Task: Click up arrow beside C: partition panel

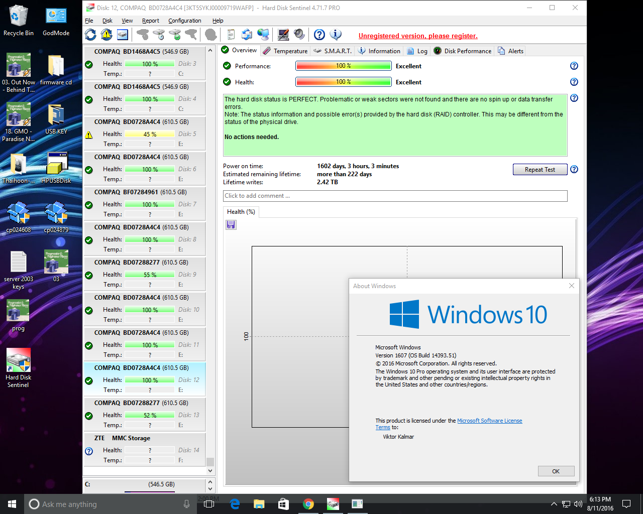Action: tap(210, 481)
